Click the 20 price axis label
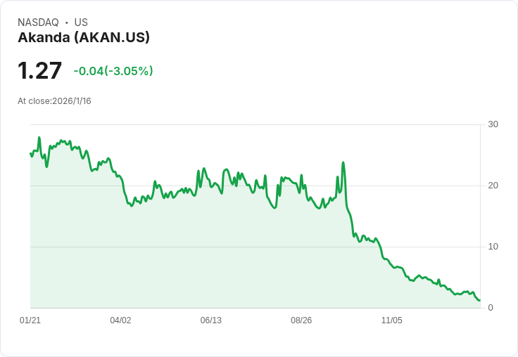Viewport: 518px width, 357px height. [493, 186]
